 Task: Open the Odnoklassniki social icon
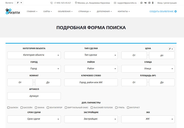click(x=153, y=3)
